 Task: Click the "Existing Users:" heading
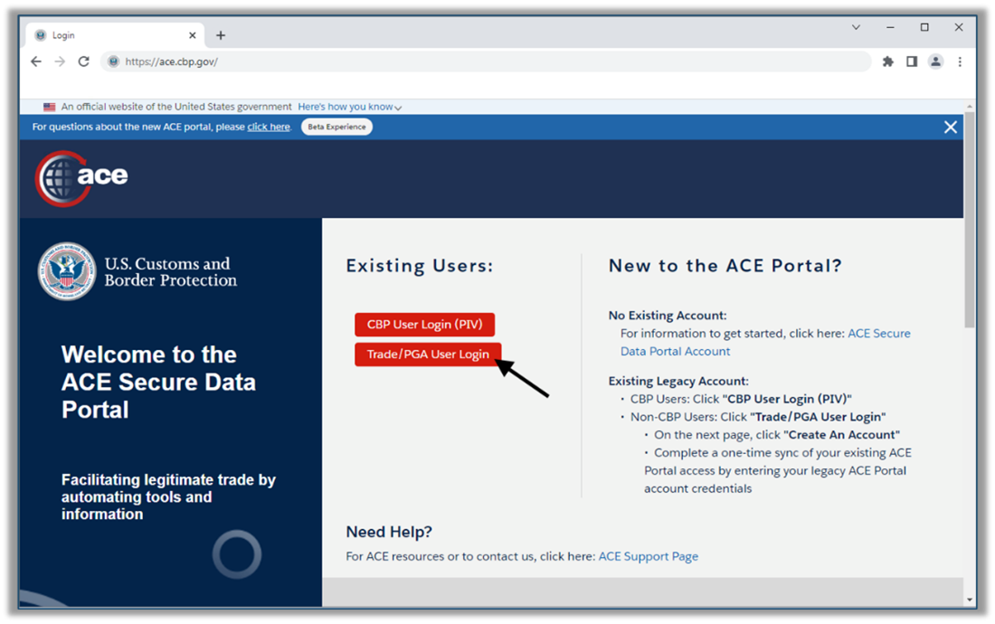point(420,265)
